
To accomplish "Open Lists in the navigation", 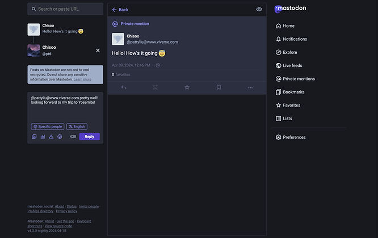I will point(284,118).
